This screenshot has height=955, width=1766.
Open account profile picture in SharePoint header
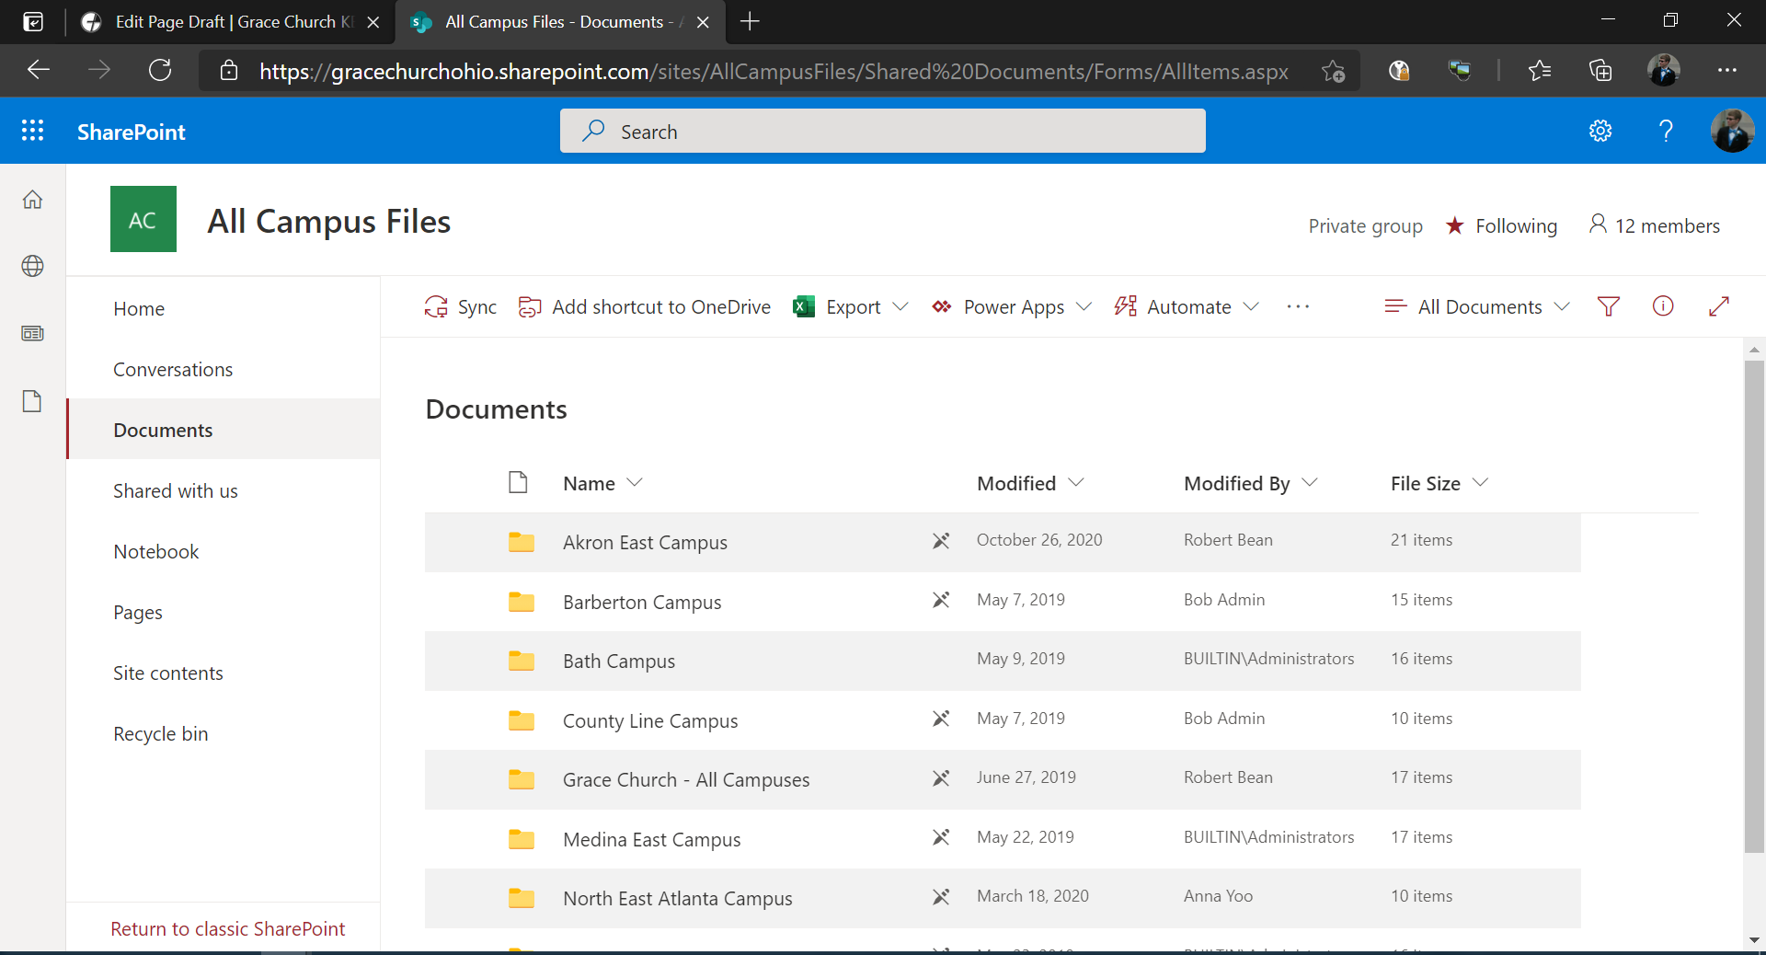tap(1732, 131)
